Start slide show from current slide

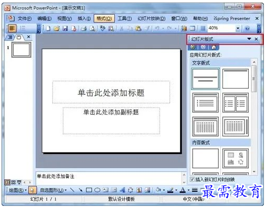[x=19, y=182]
